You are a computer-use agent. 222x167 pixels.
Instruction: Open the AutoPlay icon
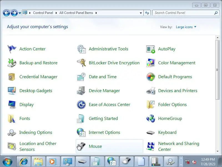point(151,49)
